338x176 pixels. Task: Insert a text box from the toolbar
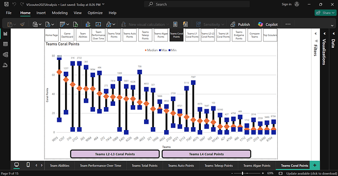point(98,24)
